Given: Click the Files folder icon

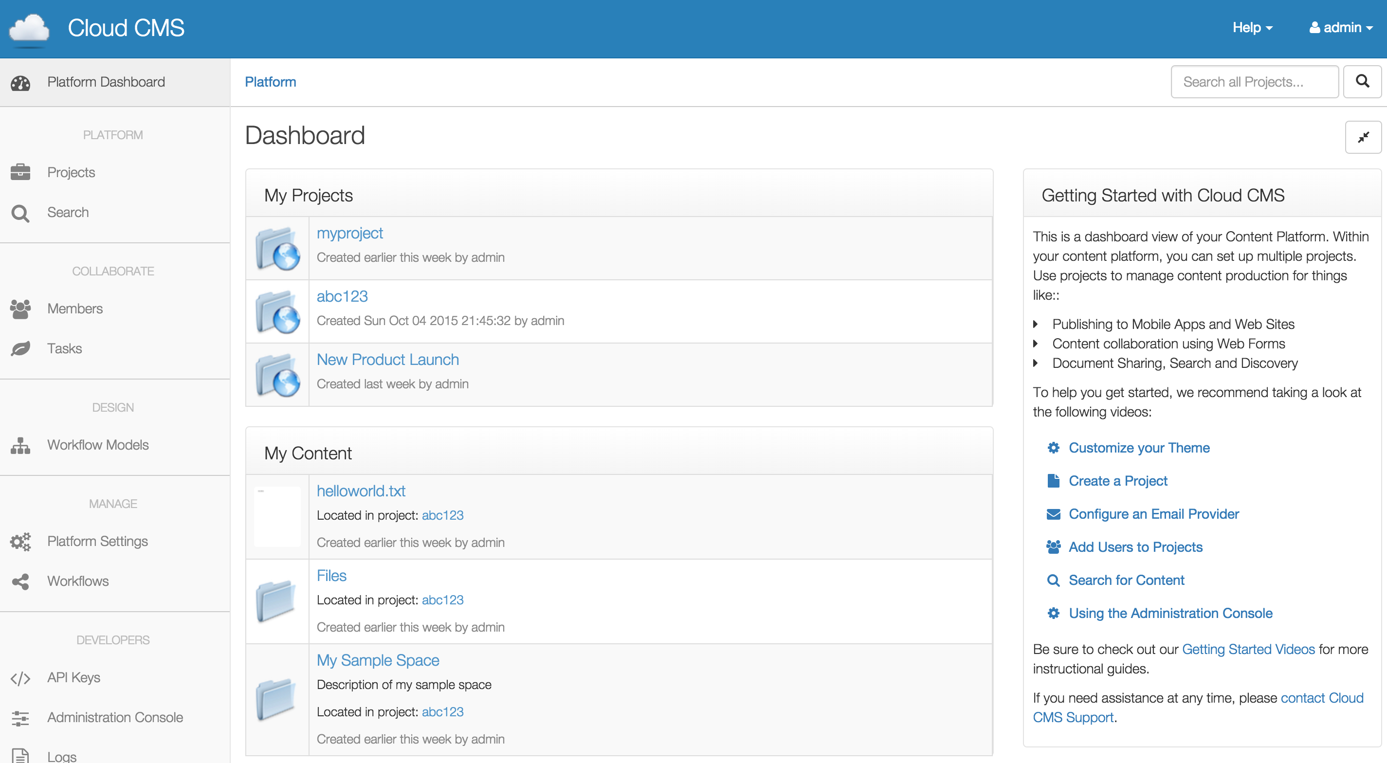Looking at the screenshot, I should tap(276, 601).
